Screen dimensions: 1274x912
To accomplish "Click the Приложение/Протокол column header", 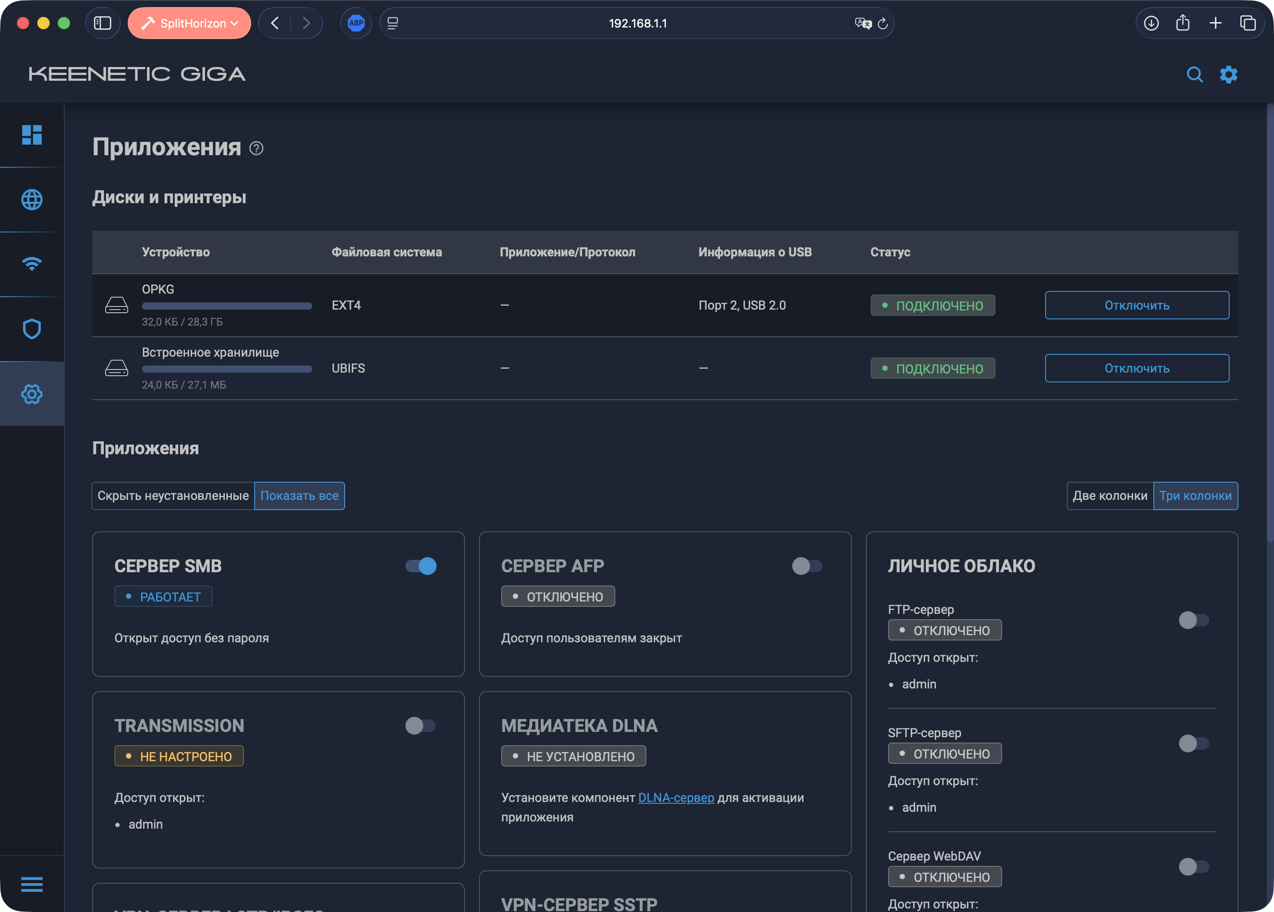I will tap(567, 252).
